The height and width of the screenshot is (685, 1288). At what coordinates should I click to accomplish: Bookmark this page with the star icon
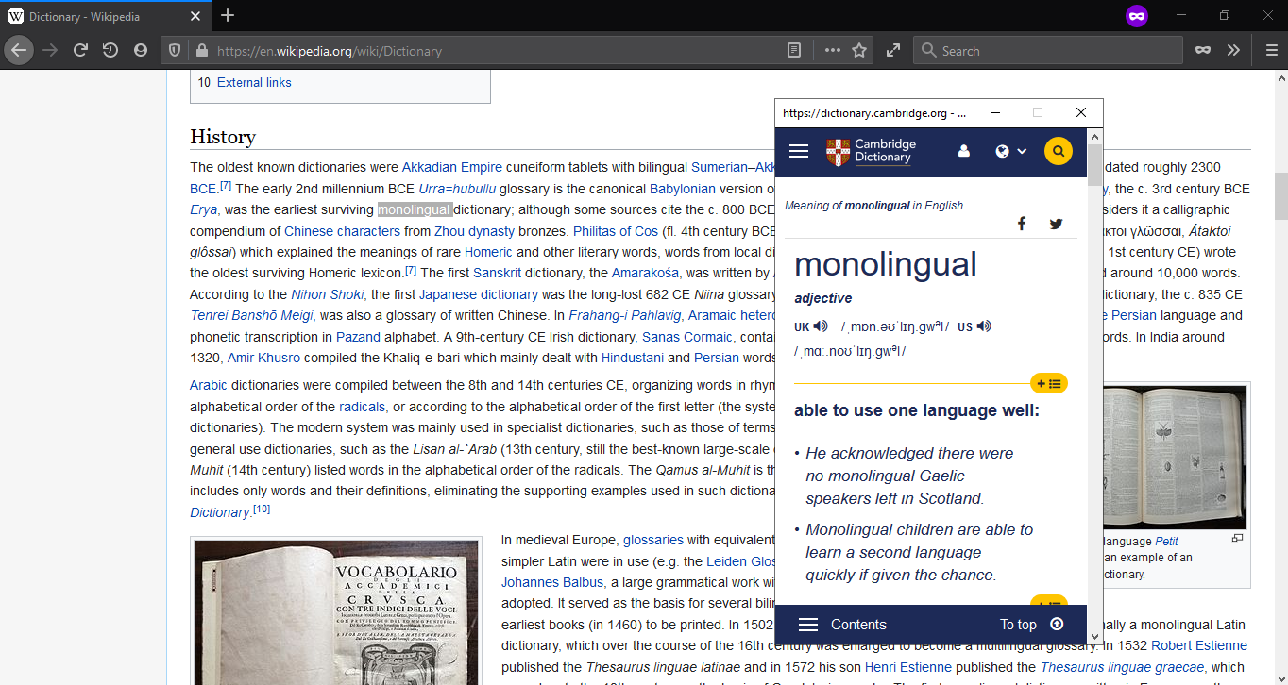(x=859, y=51)
